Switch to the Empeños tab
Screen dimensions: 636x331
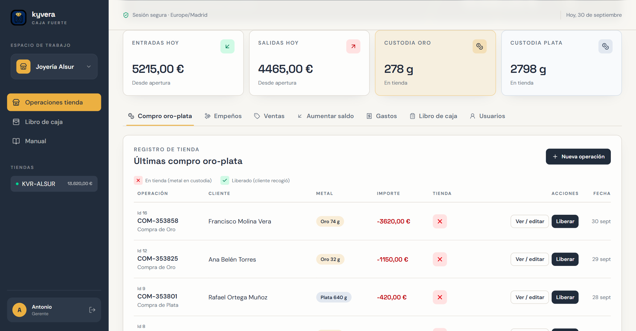click(x=223, y=116)
